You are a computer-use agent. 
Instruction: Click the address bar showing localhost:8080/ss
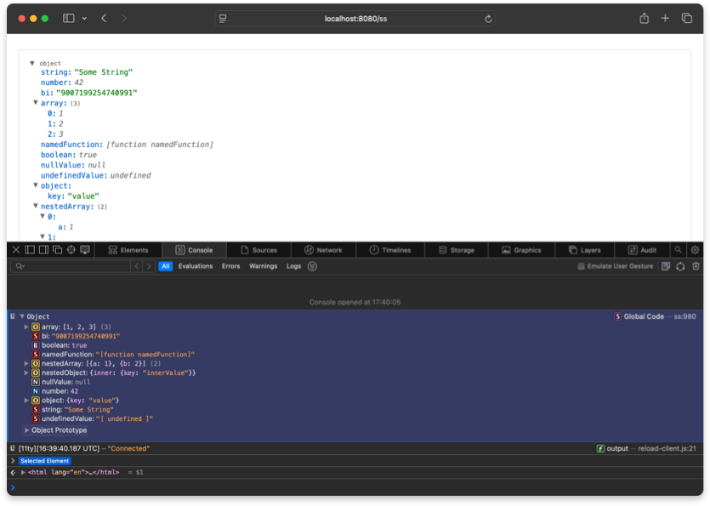click(x=355, y=19)
